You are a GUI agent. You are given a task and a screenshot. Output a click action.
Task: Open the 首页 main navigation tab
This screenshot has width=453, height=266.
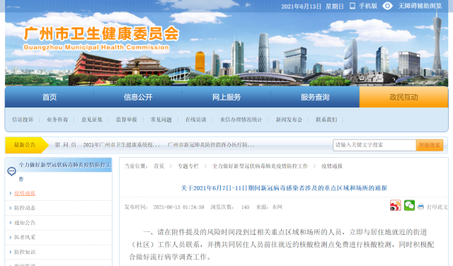coord(50,97)
